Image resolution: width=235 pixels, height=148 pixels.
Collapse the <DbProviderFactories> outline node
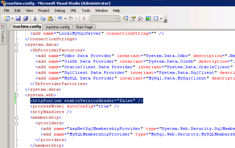(x=17, y=50)
